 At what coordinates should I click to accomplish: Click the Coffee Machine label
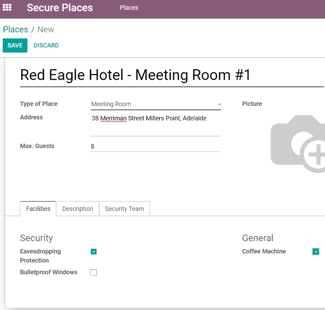tap(264, 251)
